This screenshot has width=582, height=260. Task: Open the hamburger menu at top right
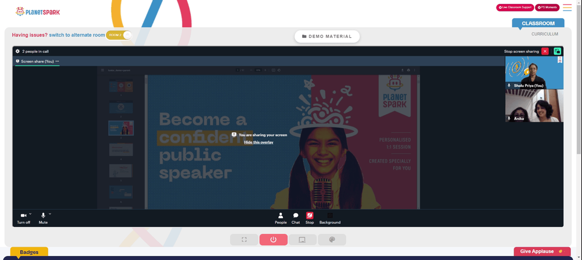[x=567, y=8]
